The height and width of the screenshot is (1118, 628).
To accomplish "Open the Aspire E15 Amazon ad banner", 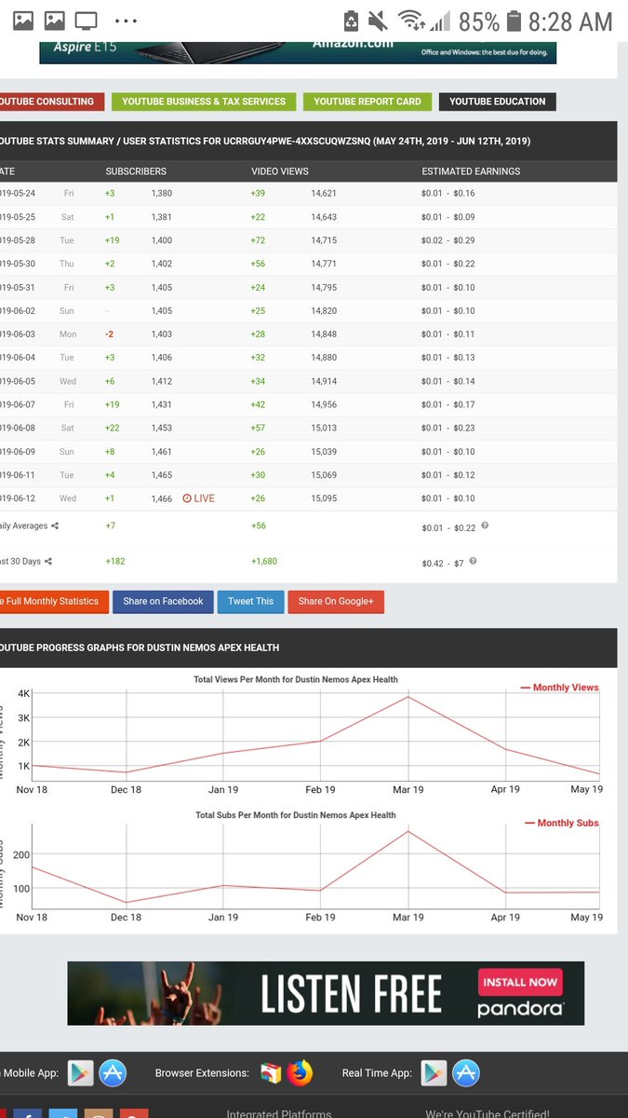I will pos(298,52).
